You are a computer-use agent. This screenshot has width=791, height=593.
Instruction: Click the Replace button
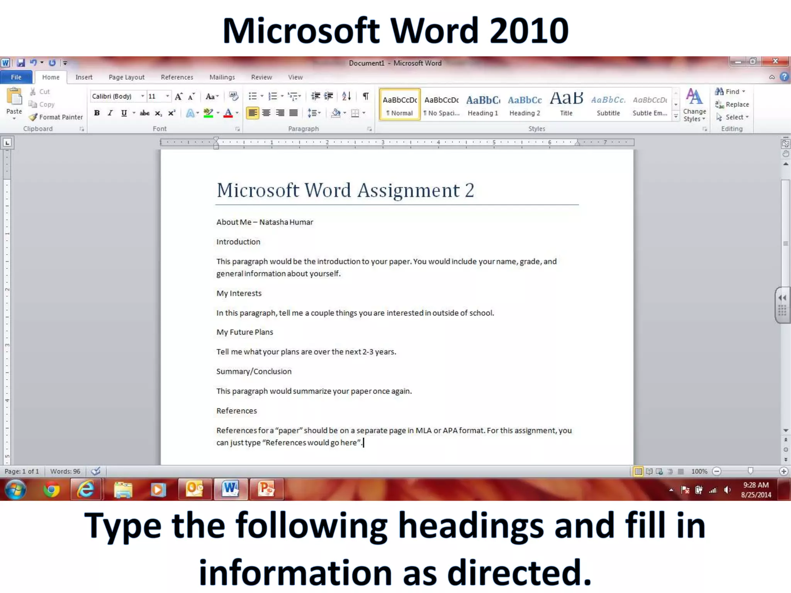pyautogui.click(x=732, y=105)
